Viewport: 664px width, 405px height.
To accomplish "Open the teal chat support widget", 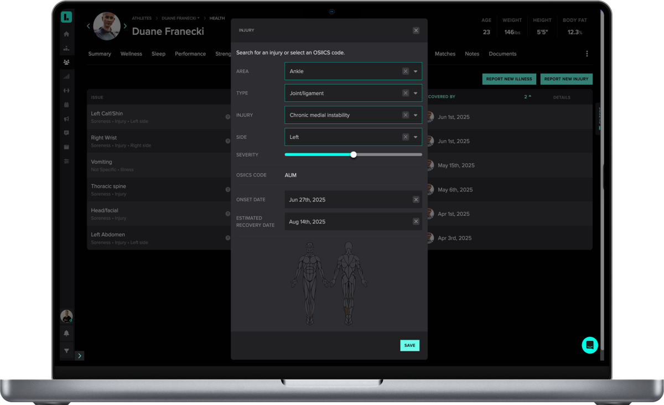I will pyautogui.click(x=590, y=345).
